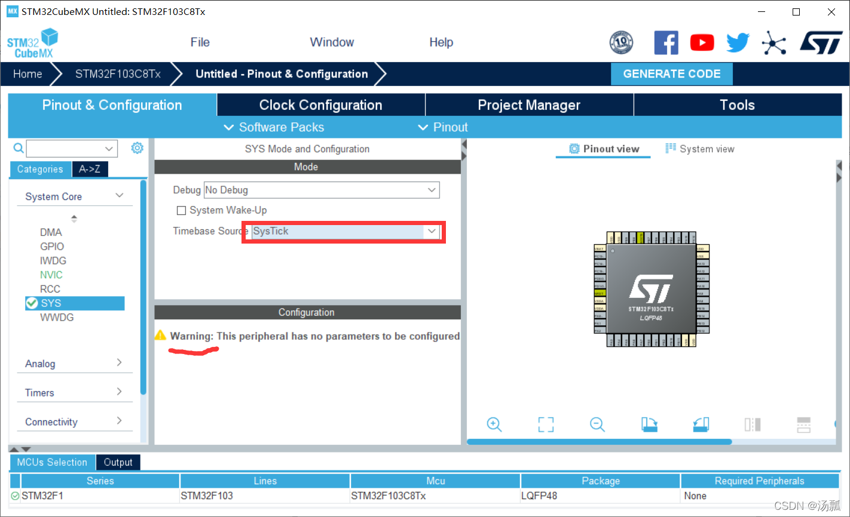Enable the System Wake-Up checkbox
The height and width of the screenshot is (517, 850).
181,210
